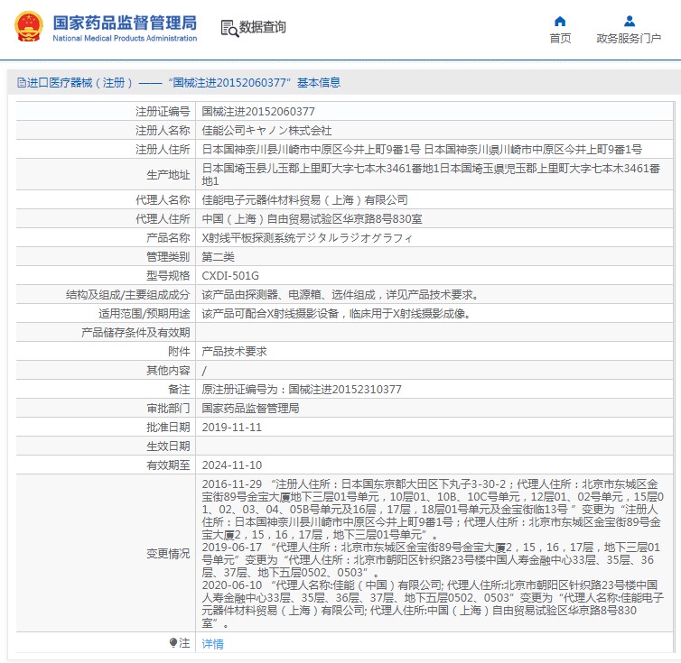Click 国家药品监督管理局 site title
This screenshot has height=663, width=681.
tap(125, 23)
